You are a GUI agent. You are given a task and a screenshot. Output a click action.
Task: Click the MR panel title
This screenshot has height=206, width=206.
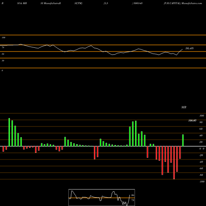pyautogui.click(x=184, y=107)
